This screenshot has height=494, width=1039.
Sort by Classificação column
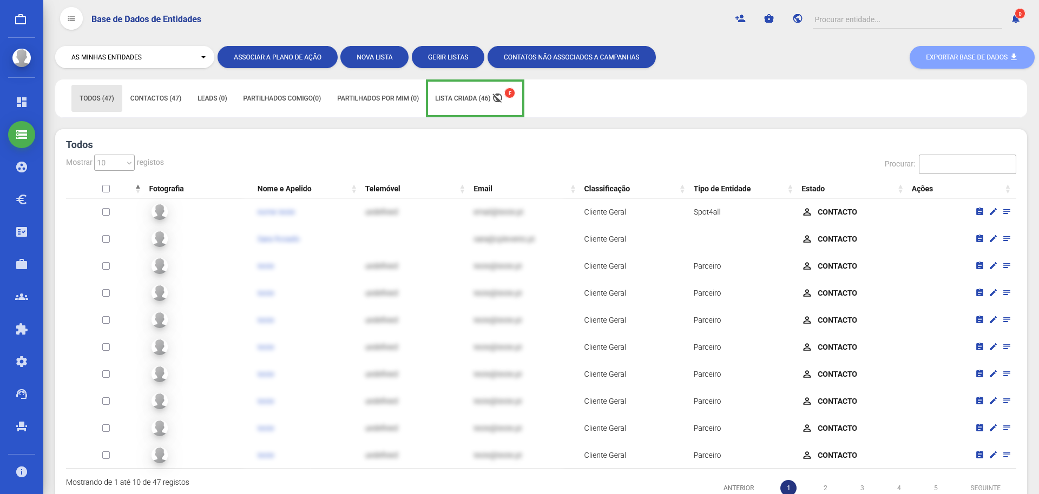pyautogui.click(x=607, y=189)
